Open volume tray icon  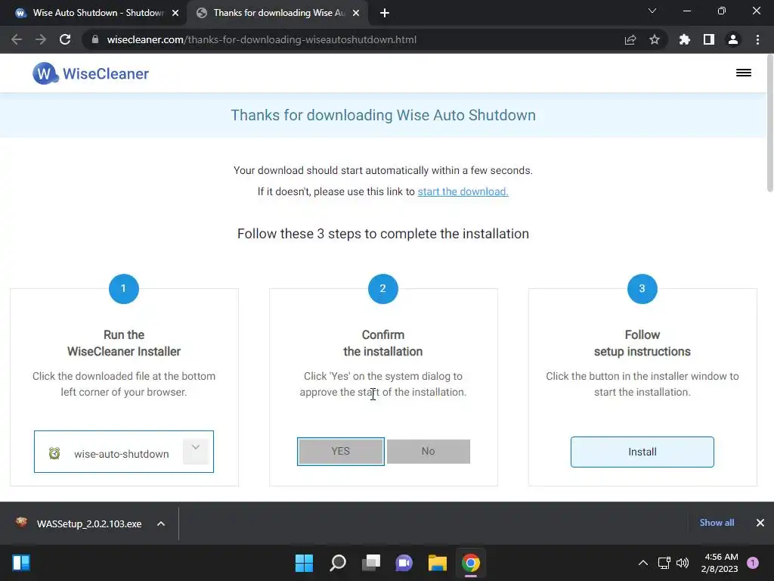683,563
